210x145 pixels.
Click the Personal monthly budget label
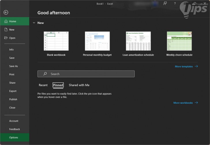coord(97,55)
